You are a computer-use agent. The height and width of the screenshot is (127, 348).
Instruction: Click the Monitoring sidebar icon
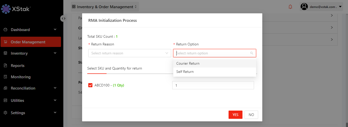[x=5, y=77]
